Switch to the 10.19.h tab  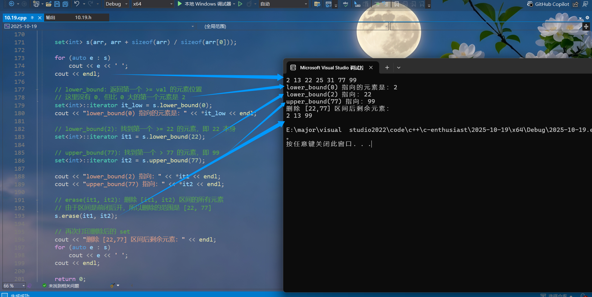(83, 18)
